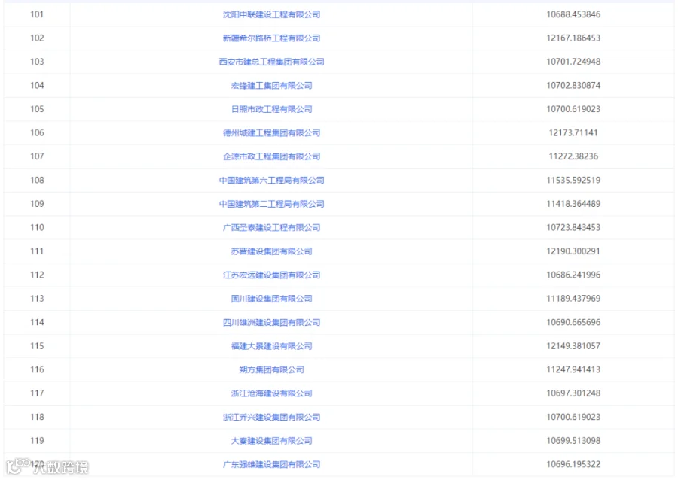The width and height of the screenshot is (678, 480).
Task: Click row number 101
Action: click(x=37, y=14)
